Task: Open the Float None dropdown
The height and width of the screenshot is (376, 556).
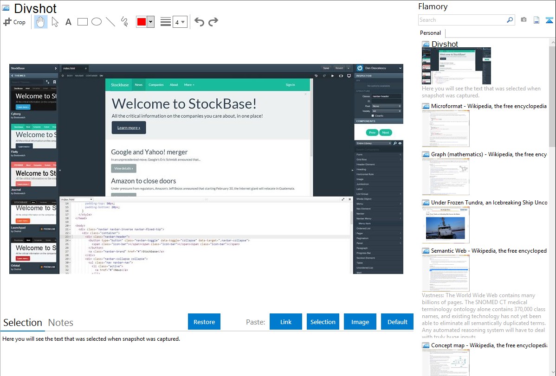Action: click(387, 106)
